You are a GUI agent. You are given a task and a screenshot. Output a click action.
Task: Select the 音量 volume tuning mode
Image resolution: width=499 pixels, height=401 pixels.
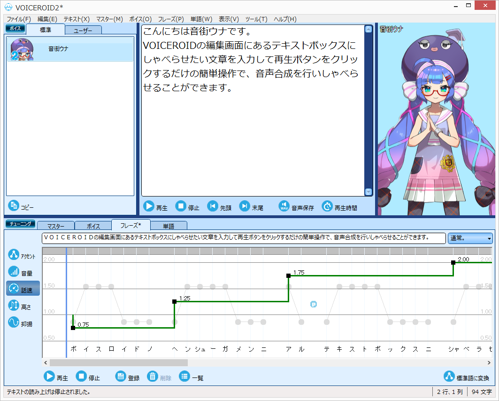pyautogui.click(x=22, y=272)
